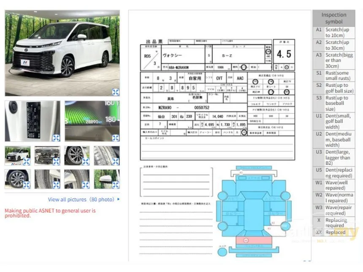Click the U3 Dent(large) row
This screenshot has width=363, height=272.
click(333, 158)
